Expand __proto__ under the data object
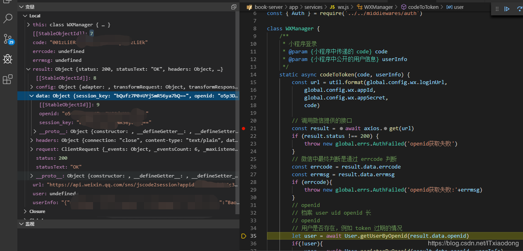523x251 pixels. tap(35, 131)
